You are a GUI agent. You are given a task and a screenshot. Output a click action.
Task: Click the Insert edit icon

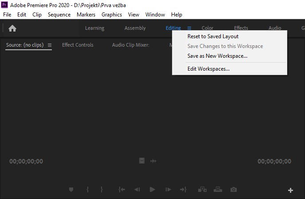(202, 189)
